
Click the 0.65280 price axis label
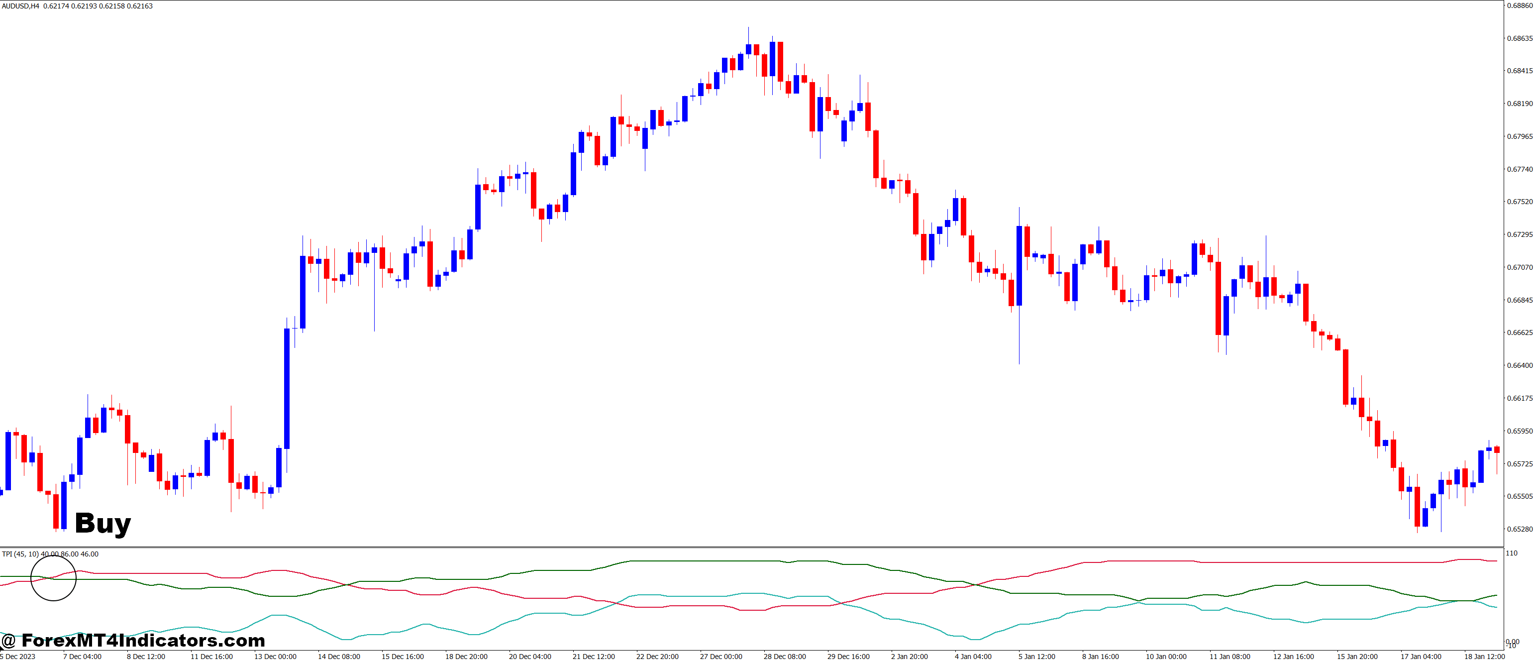tap(1519, 529)
